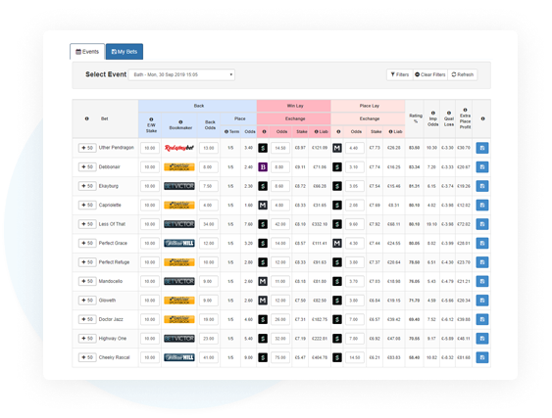Select the Events tab

pyautogui.click(x=87, y=52)
